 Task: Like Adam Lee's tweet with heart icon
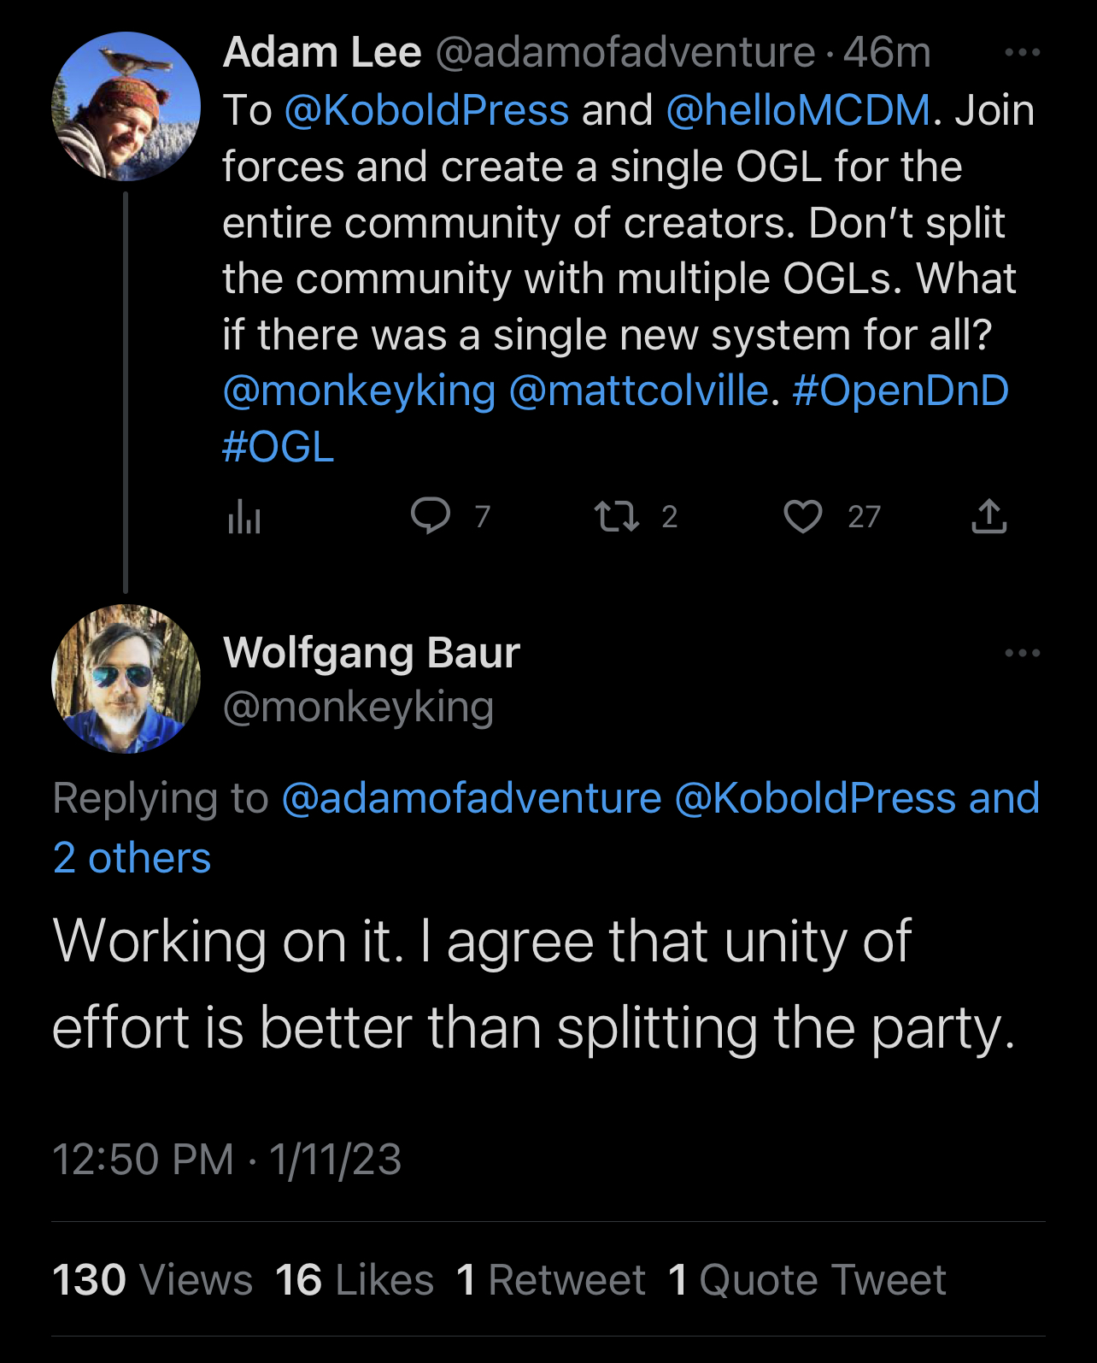pos(803,516)
